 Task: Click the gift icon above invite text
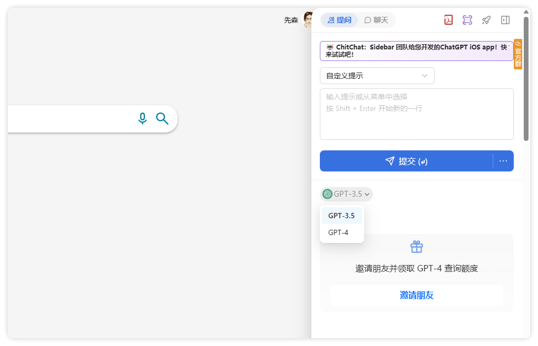(x=416, y=246)
